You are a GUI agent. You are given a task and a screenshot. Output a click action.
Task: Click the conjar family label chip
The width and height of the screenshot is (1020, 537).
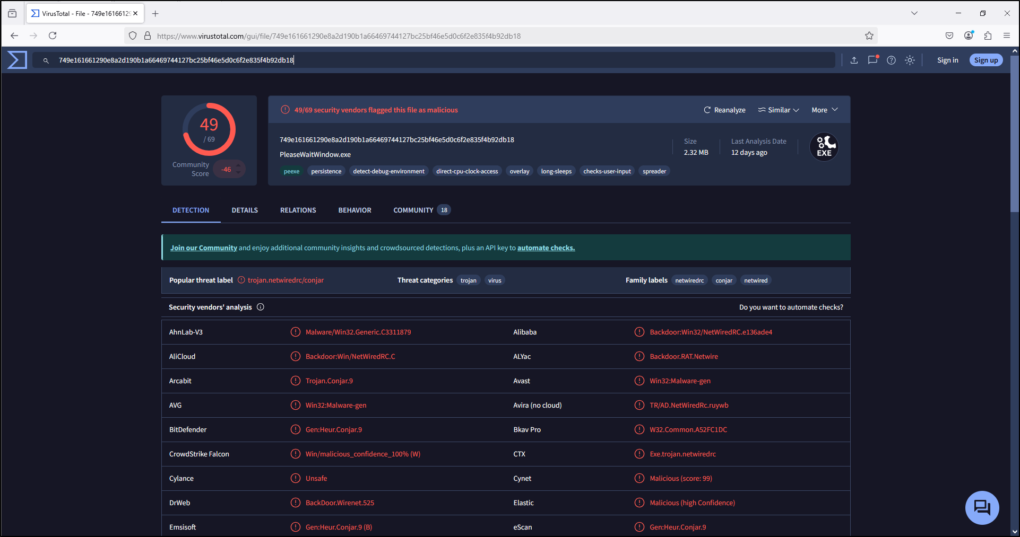point(724,280)
